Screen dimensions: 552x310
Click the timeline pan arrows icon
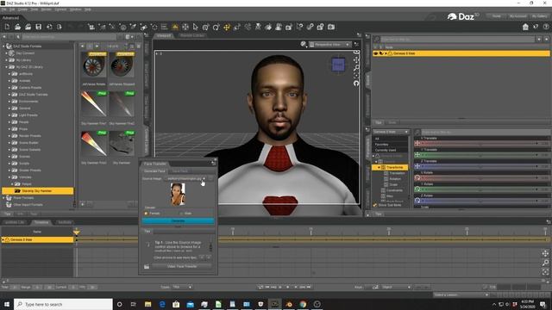point(545,253)
